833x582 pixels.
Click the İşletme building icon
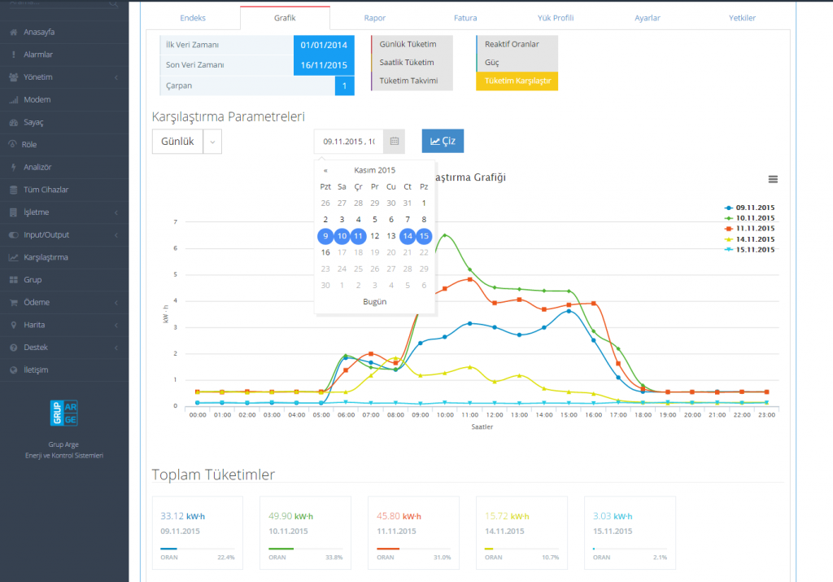point(13,212)
